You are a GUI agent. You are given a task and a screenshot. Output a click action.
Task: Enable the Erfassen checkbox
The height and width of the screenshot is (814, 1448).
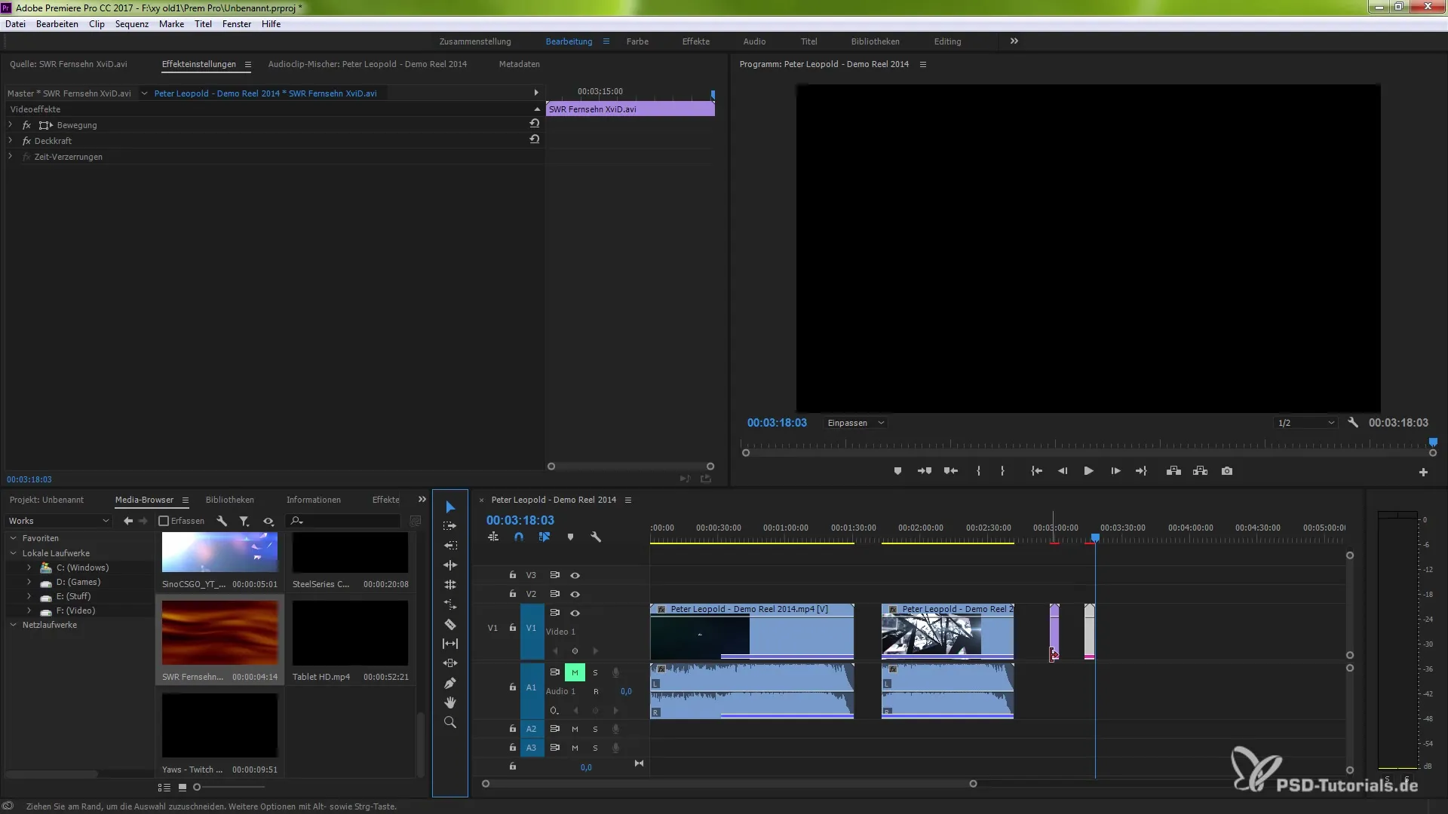(x=164, y=521)
